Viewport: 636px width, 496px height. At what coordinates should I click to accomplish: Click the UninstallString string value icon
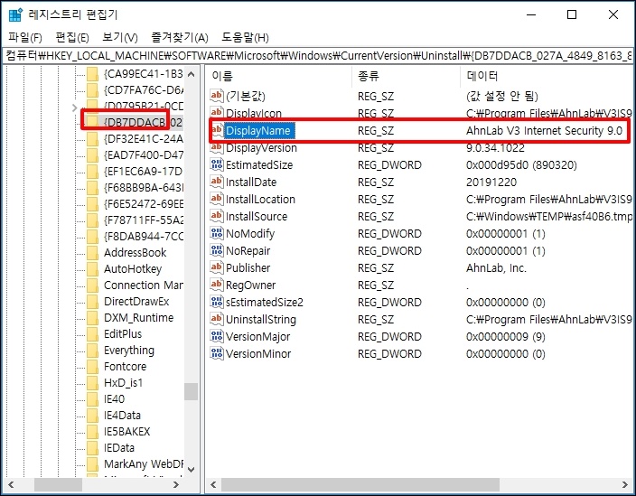217,319
